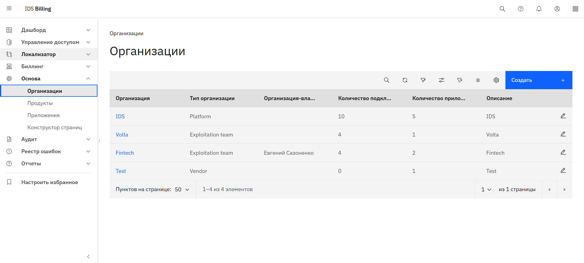Clear table filters with crossed funnel icon
Image resolution: width=584 pixels, height=263 pixels.
(459, 80)
